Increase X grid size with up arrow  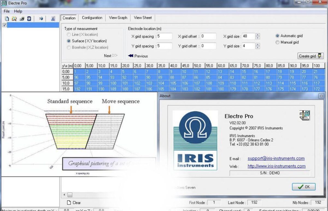[257, 35]
